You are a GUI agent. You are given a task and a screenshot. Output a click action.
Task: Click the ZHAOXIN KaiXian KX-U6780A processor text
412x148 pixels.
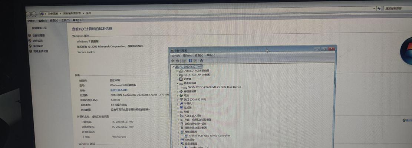(x=134, y=95)
